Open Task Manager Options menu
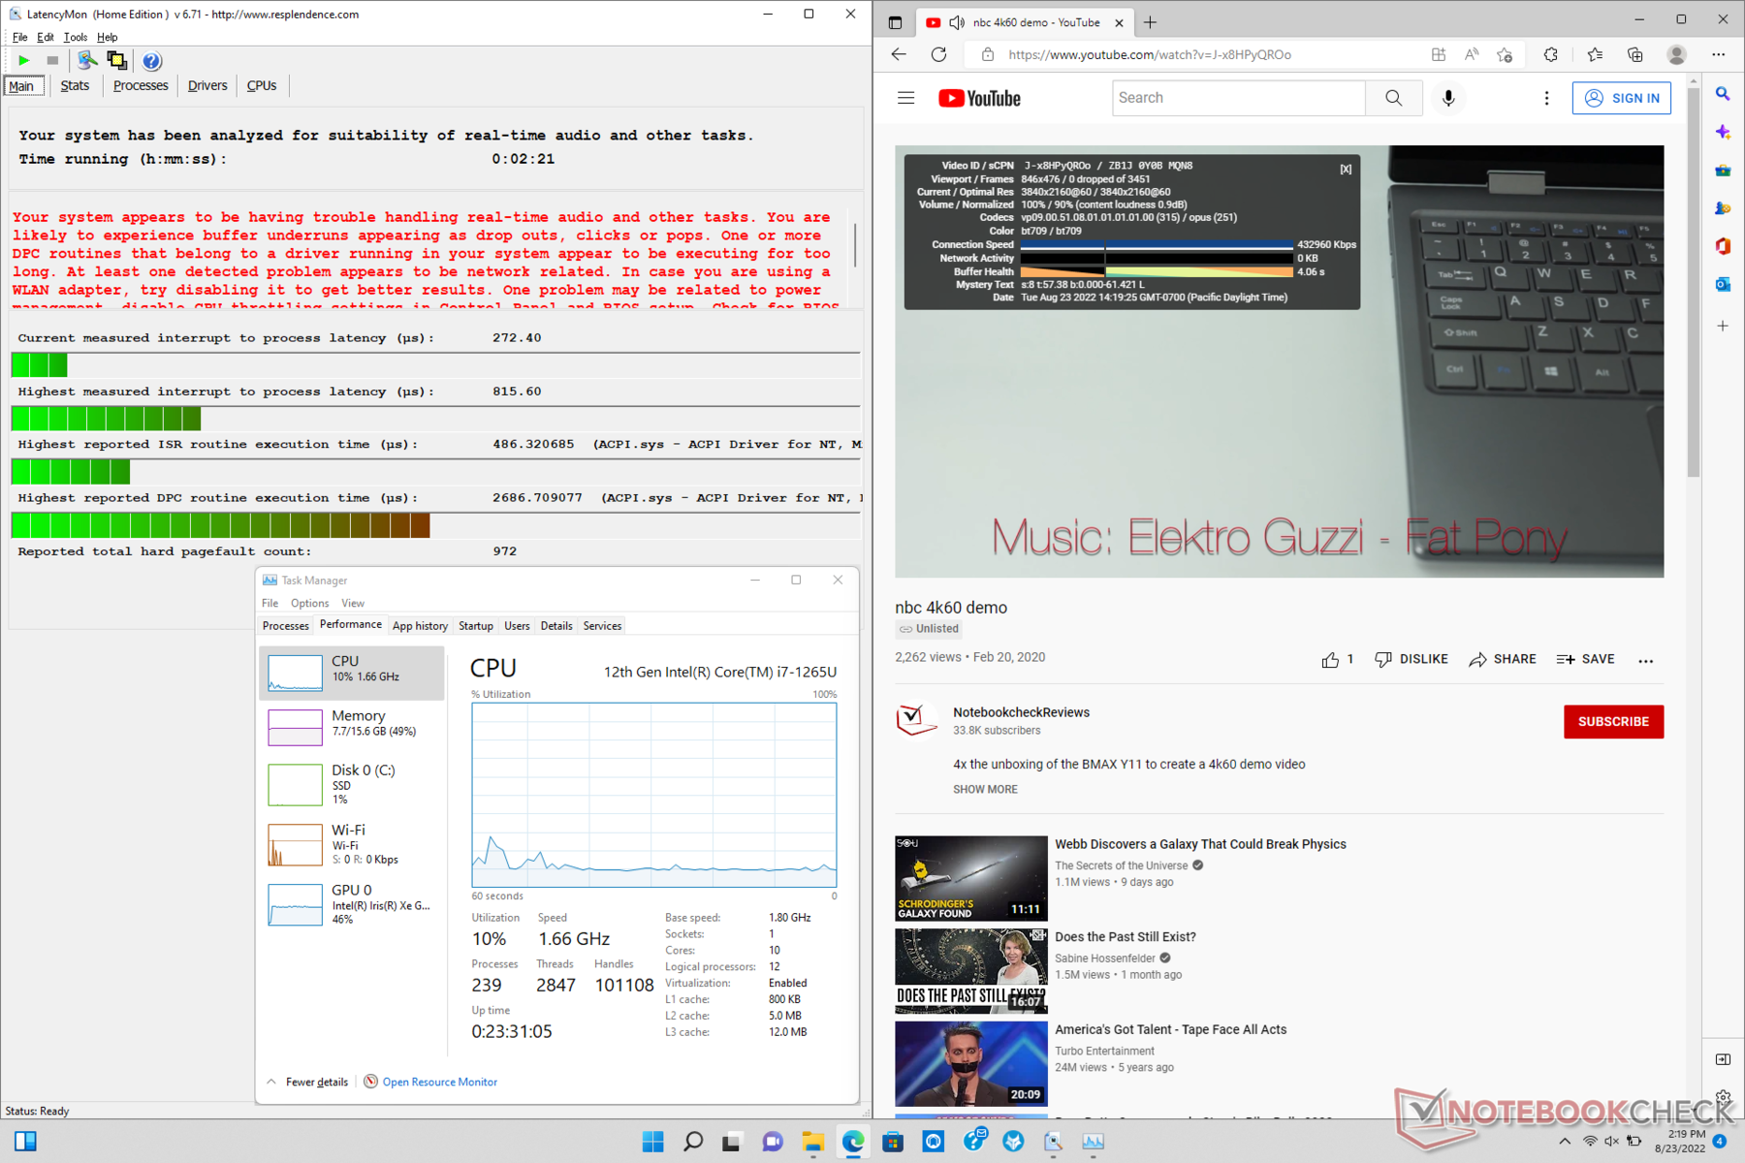 point(309,603)
